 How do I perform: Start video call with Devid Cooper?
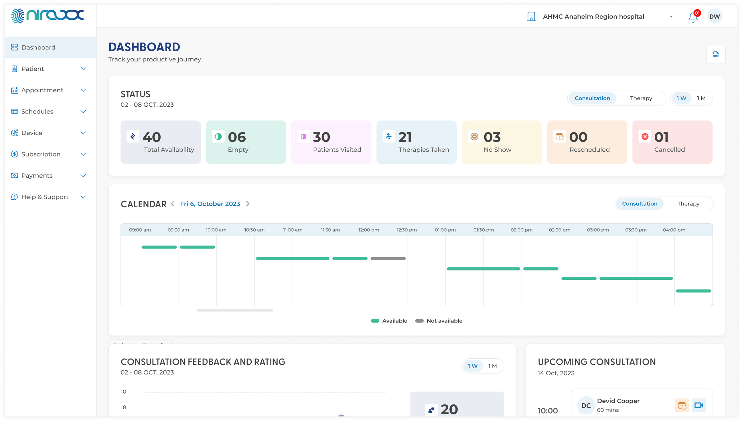pos(699,405)
